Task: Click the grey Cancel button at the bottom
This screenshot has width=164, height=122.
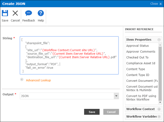Action: tap(111, 112)
